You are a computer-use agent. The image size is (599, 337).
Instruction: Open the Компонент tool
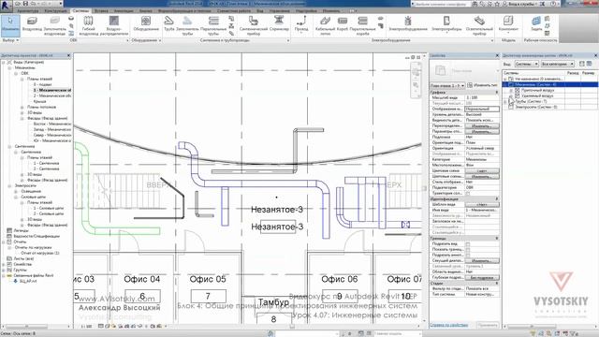coord(508,23)
